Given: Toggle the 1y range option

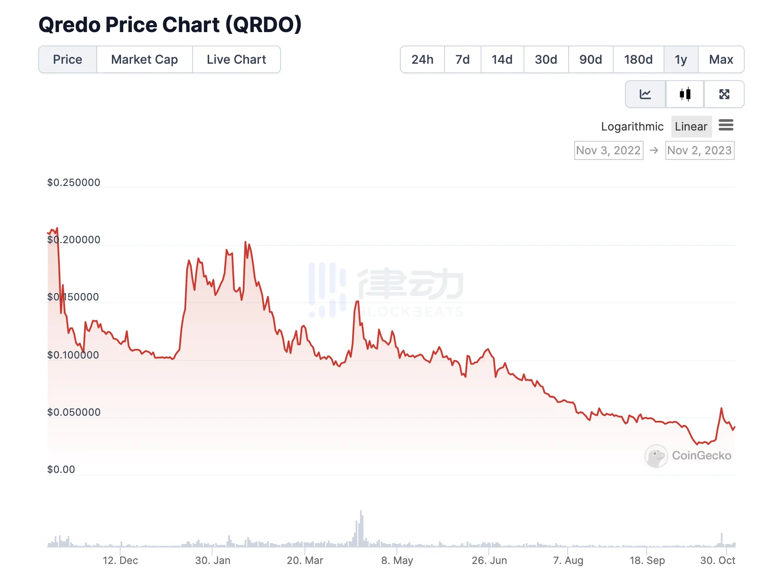Looking at the screenshot, I should (680, 59).
